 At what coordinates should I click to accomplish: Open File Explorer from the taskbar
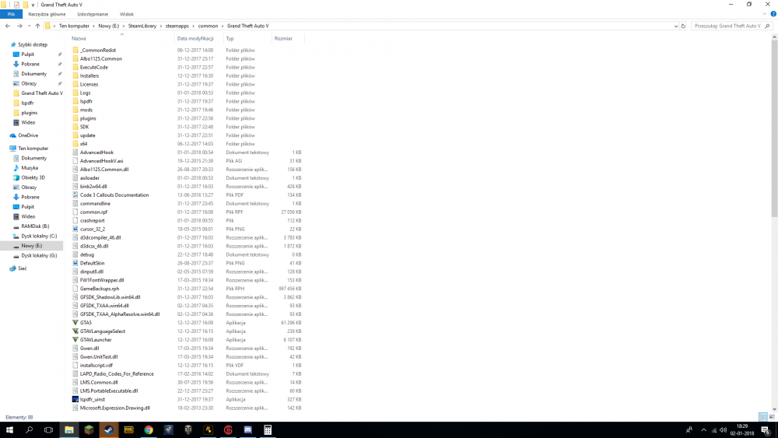[69, 430]
